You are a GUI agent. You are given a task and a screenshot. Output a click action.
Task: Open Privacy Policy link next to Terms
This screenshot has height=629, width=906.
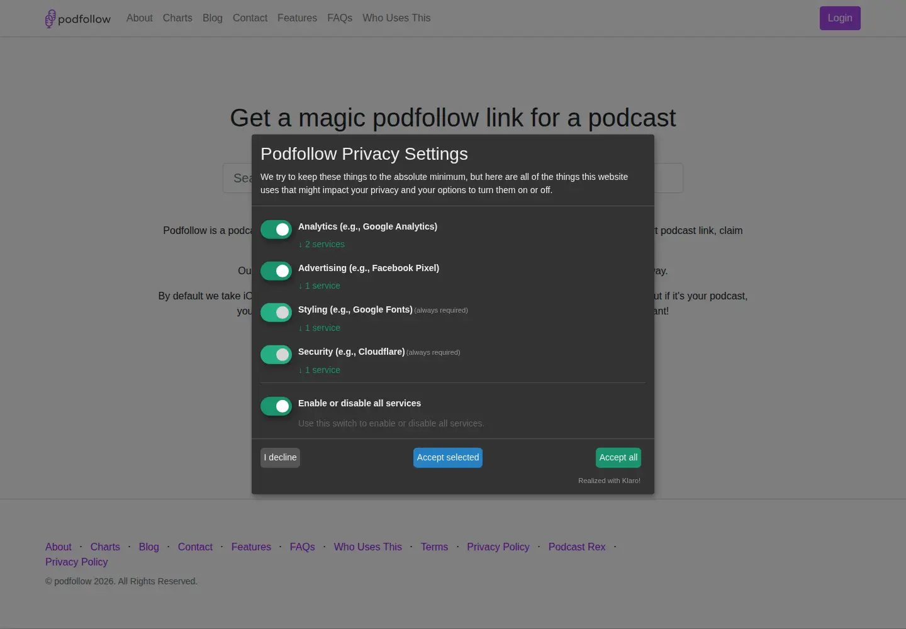click(x=498, y=547)
